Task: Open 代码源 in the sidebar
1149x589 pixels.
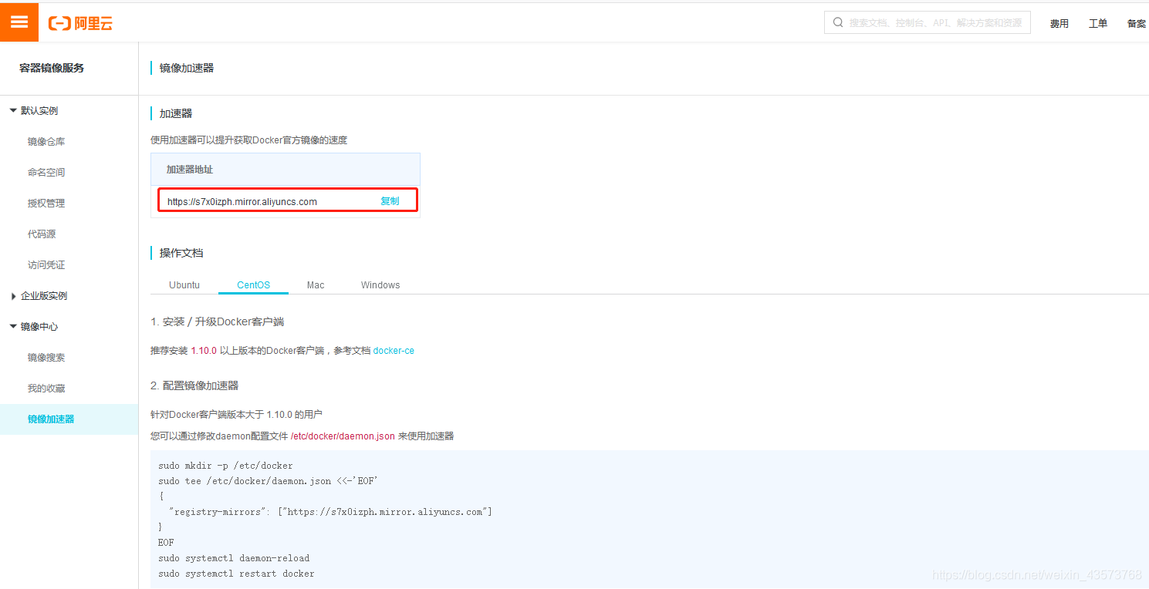Action: [x=42, y=234]
